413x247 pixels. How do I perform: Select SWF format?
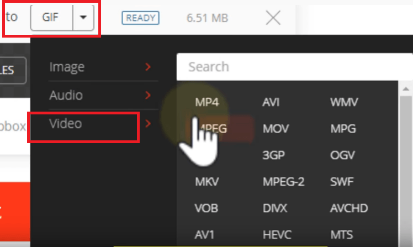342,182
